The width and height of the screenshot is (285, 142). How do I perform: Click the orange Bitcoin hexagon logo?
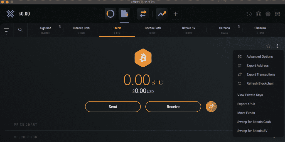[143, 58]
